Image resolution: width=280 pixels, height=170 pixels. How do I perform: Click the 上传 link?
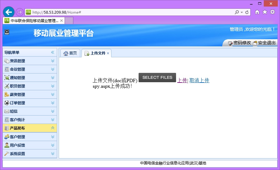click(x=182, y=80)
